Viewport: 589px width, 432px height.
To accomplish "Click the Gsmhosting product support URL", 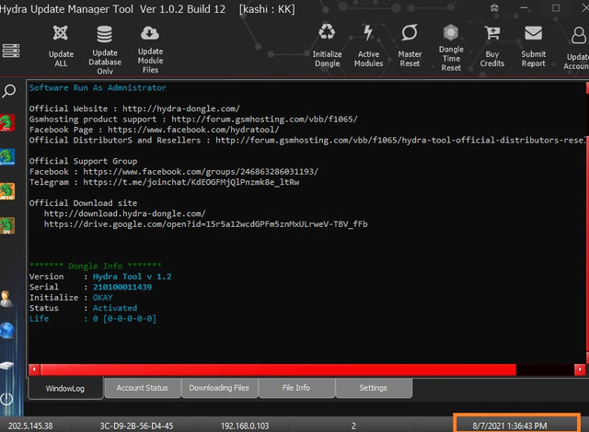I will tap(264, 119).
